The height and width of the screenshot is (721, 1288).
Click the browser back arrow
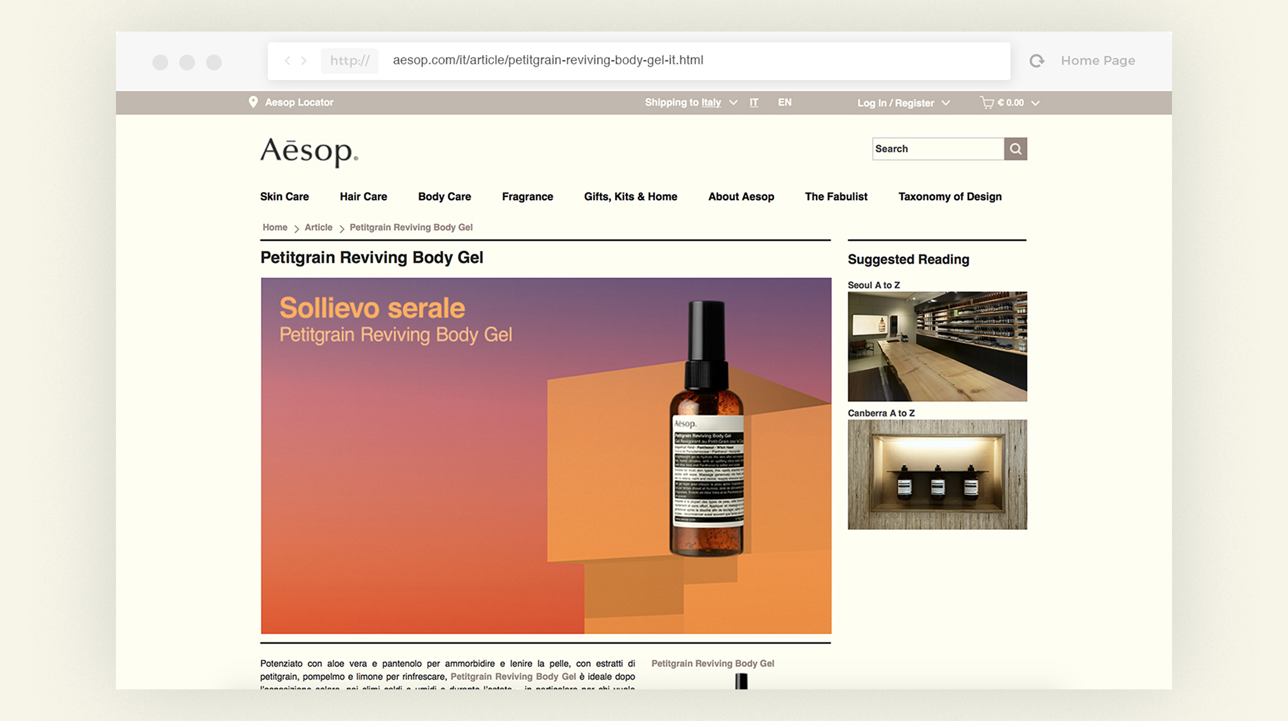(x=287, y=61)
